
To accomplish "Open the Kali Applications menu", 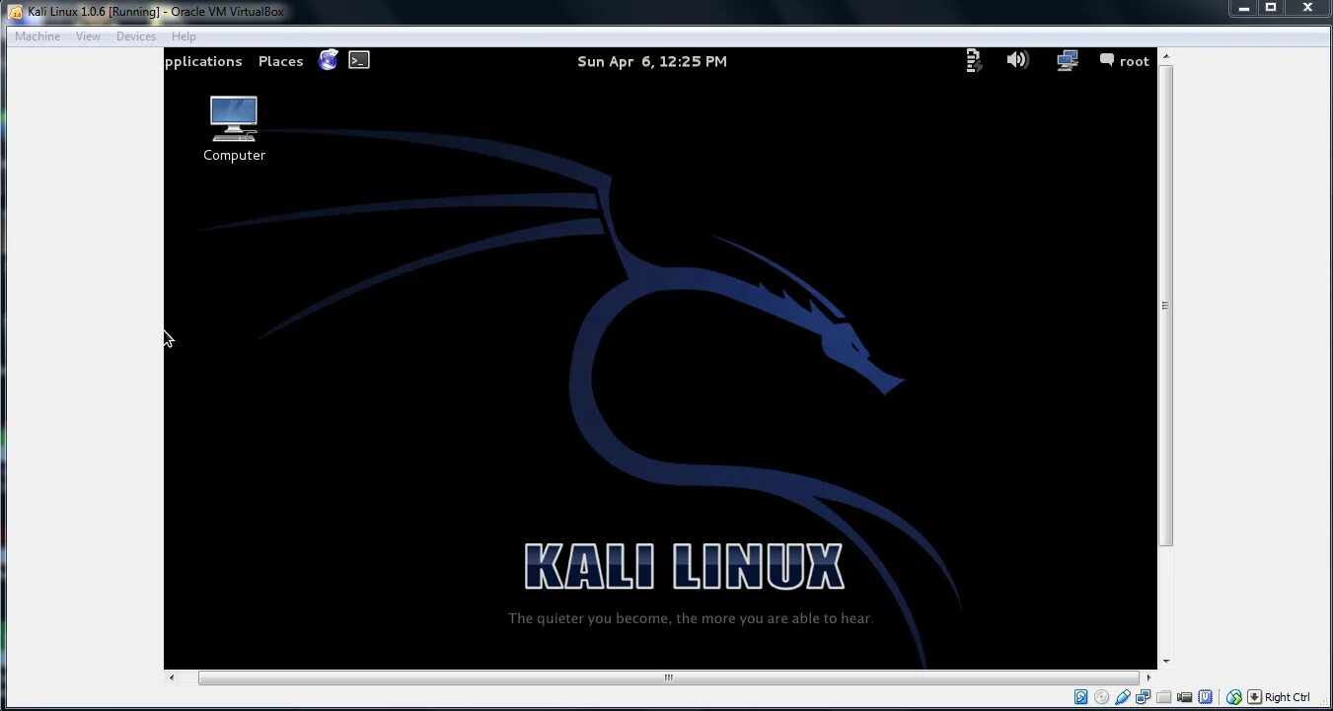I will pos(203,61).
